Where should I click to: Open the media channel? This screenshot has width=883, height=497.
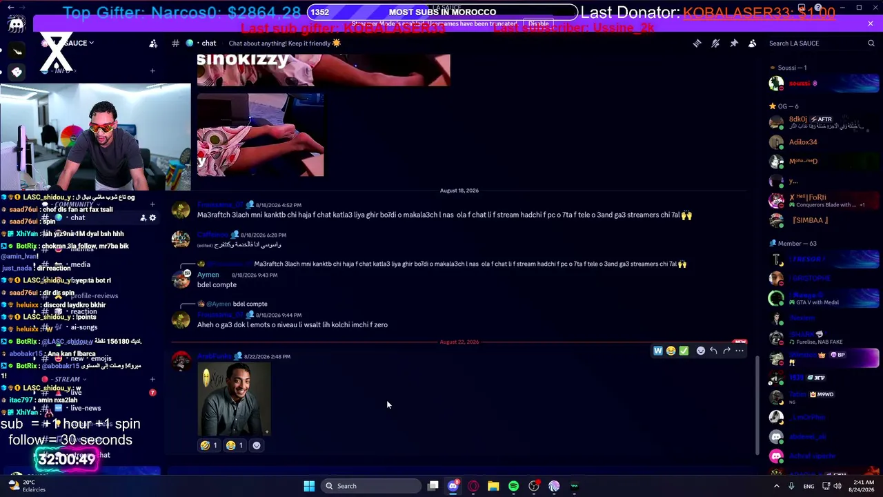click(81, 265)
